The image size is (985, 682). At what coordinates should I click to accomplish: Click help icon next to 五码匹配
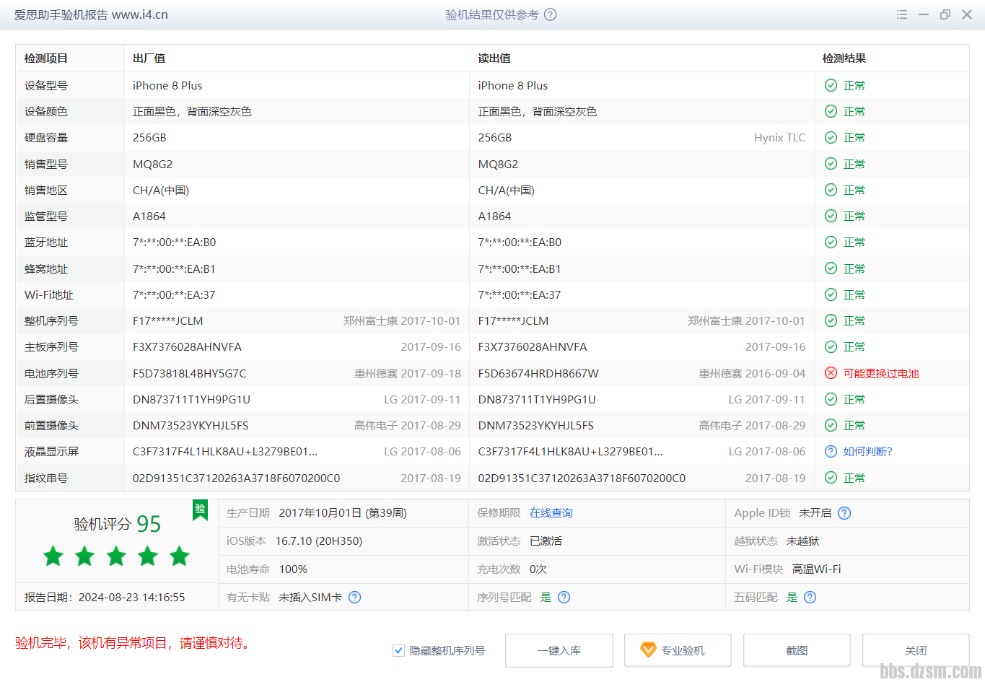pos(810,597)
